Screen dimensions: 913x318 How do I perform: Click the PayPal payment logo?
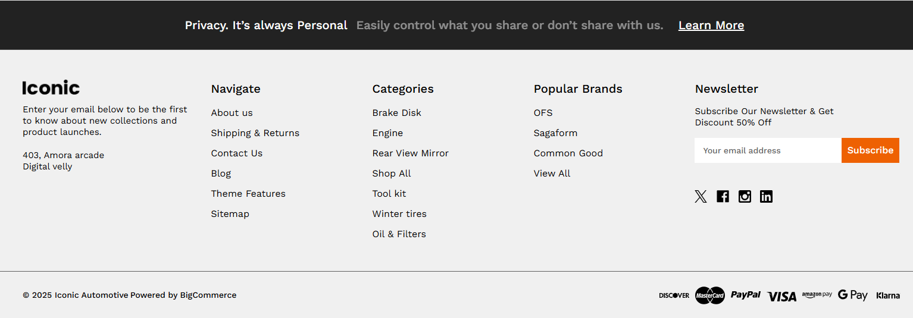[x=746, y=295]
